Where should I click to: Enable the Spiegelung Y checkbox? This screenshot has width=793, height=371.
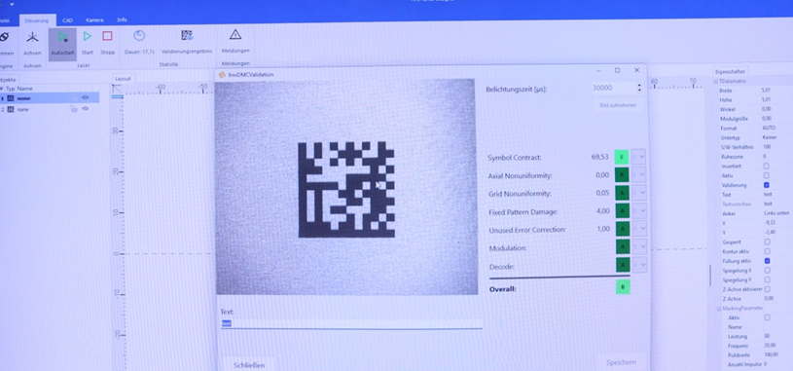click(767, 279)
